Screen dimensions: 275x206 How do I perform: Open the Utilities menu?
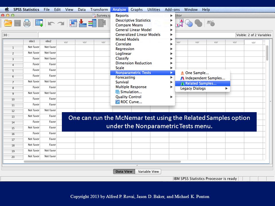[x=154, y=9]
